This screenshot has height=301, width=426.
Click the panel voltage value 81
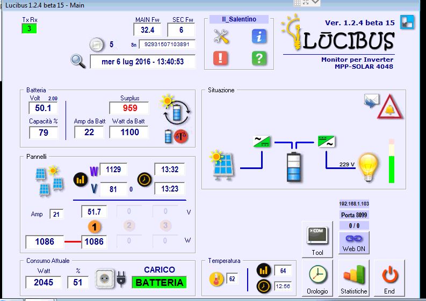click(113, 189)
